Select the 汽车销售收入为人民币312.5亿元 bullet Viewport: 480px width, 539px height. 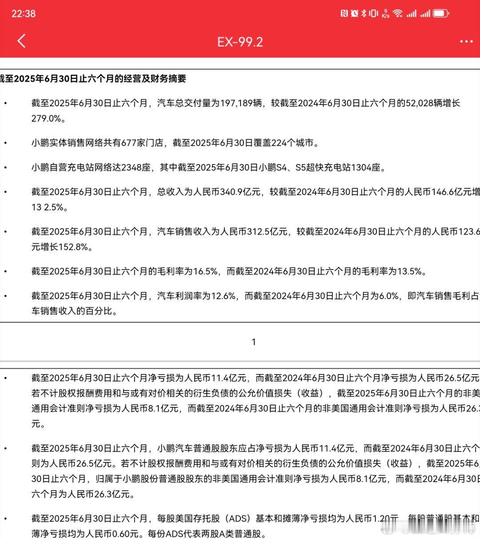coord(256,231)
